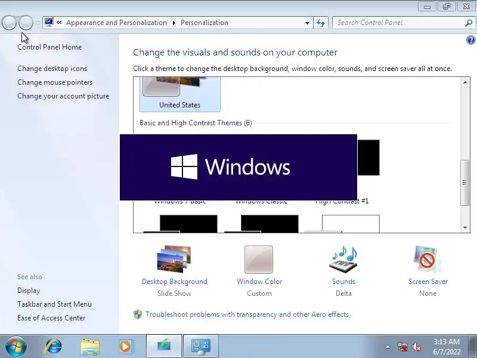Viewport: 477px width, 358px height.
Task: Open Change your account picture link
Action: pos(63,96)
